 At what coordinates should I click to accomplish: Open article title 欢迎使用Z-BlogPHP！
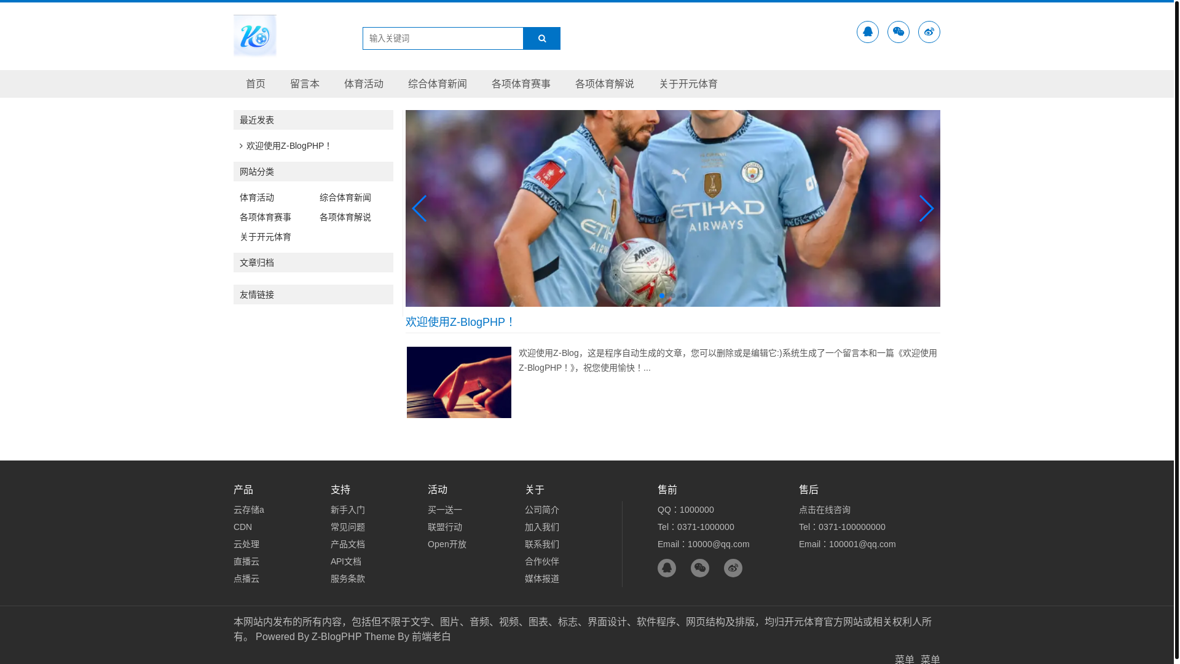click(x=460, y=322)
